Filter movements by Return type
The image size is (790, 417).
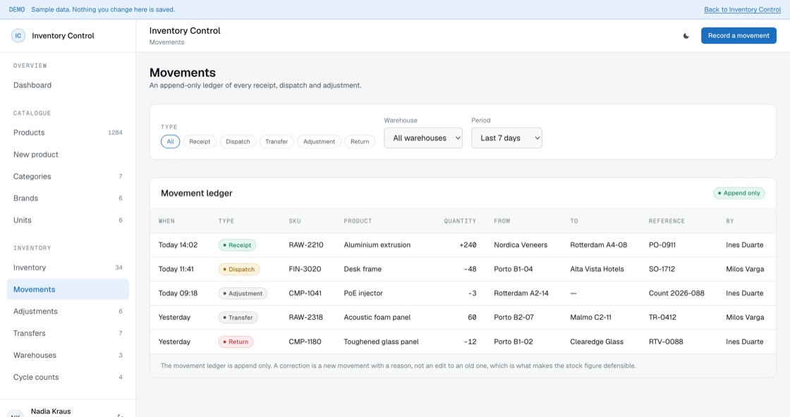[360, 142]
